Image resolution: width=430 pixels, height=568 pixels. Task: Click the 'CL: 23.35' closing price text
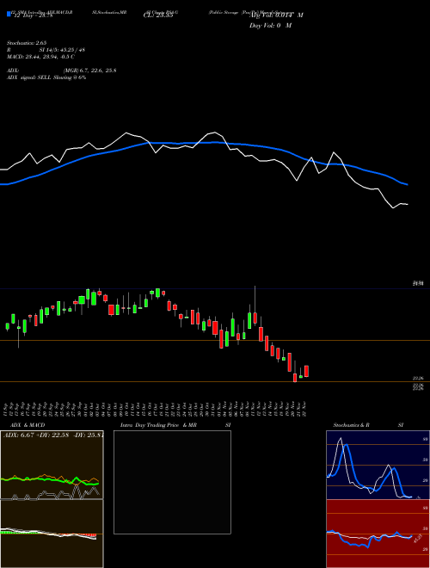click(x=158, y=15)
